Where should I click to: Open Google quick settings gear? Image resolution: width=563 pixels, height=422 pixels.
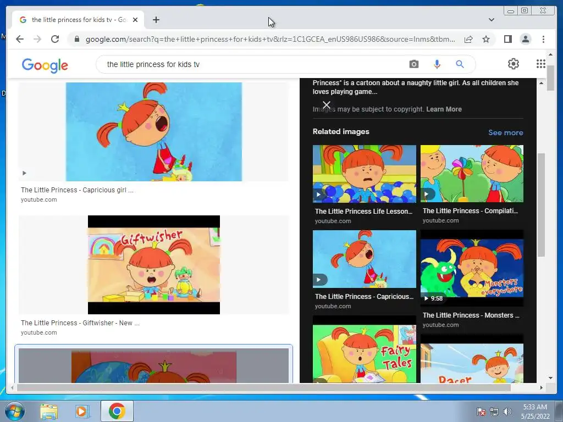(x=513, y=64)
